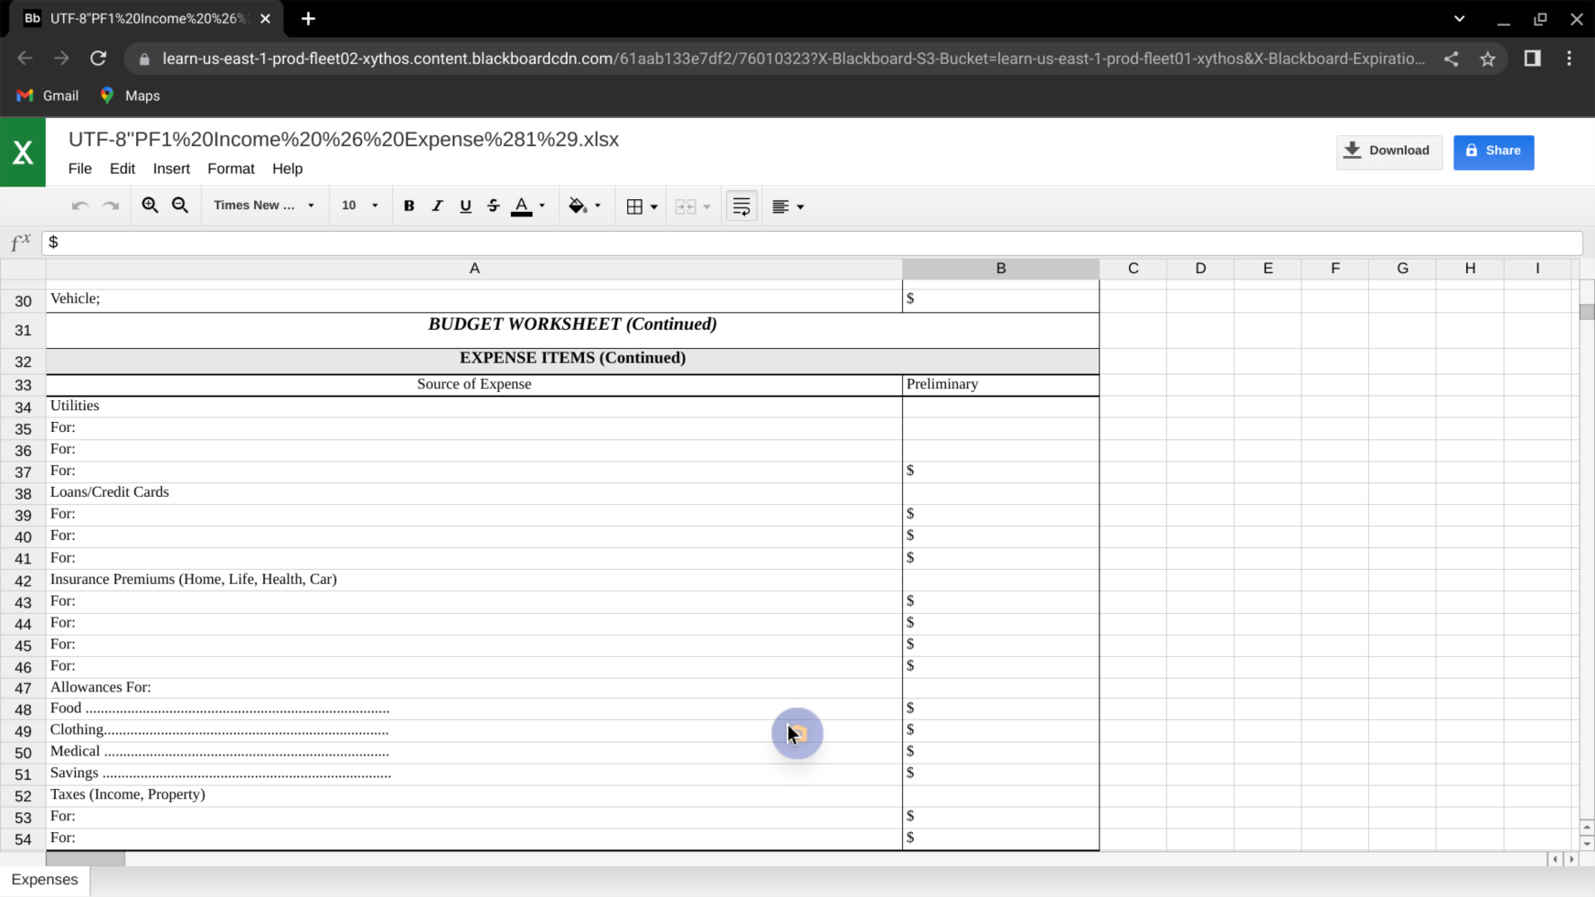Click the fill color bucket icon

point(578,206)
